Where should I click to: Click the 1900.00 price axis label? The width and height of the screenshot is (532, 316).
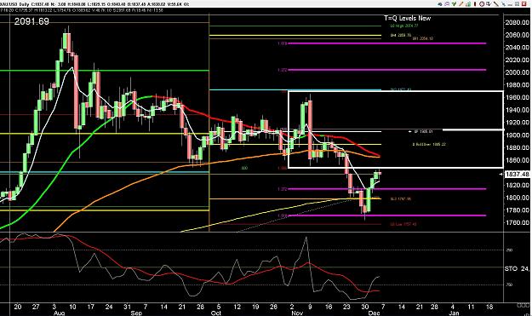click(x=517, y=135)
